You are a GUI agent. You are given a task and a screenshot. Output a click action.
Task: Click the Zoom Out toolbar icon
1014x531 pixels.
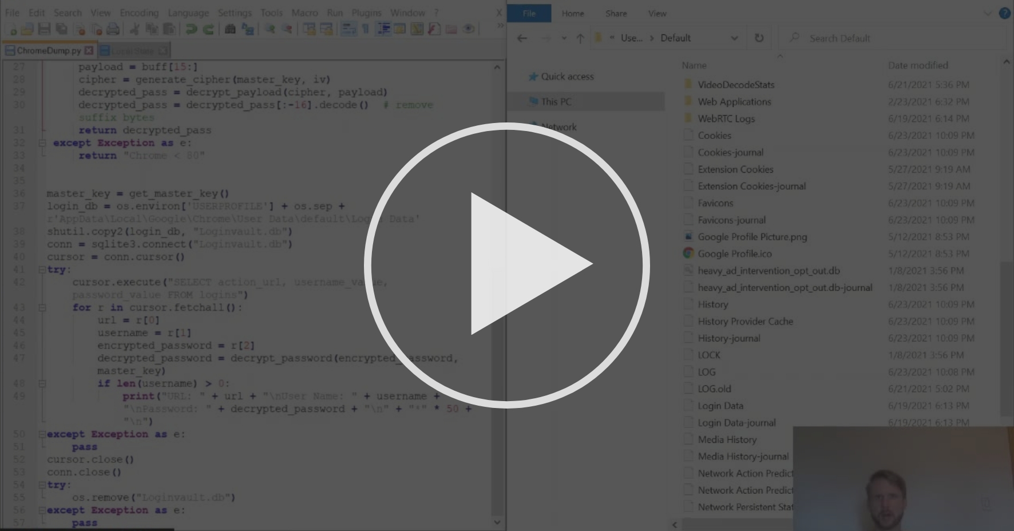coord(287,29)
